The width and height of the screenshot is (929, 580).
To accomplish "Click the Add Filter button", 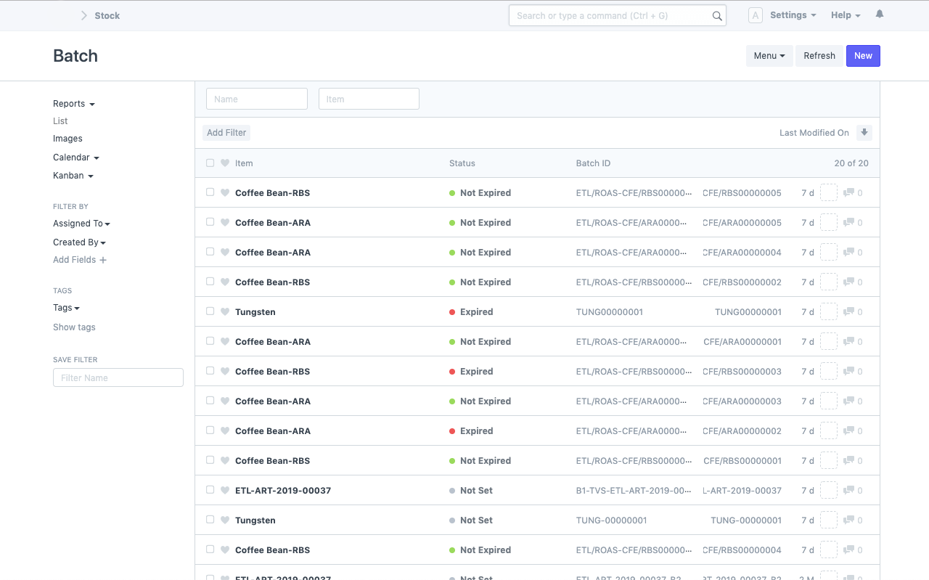I will pyautogui.click(x=226, y=133).
